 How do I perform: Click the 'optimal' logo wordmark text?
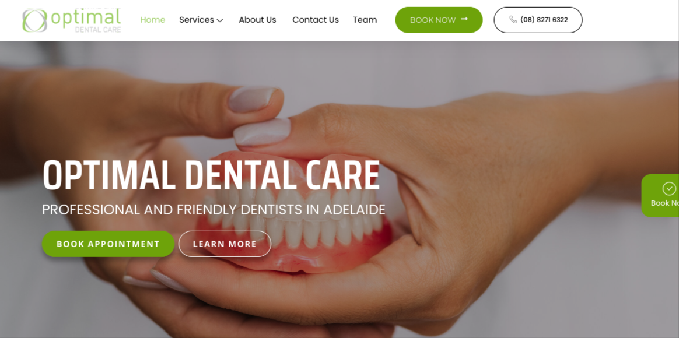86,17
